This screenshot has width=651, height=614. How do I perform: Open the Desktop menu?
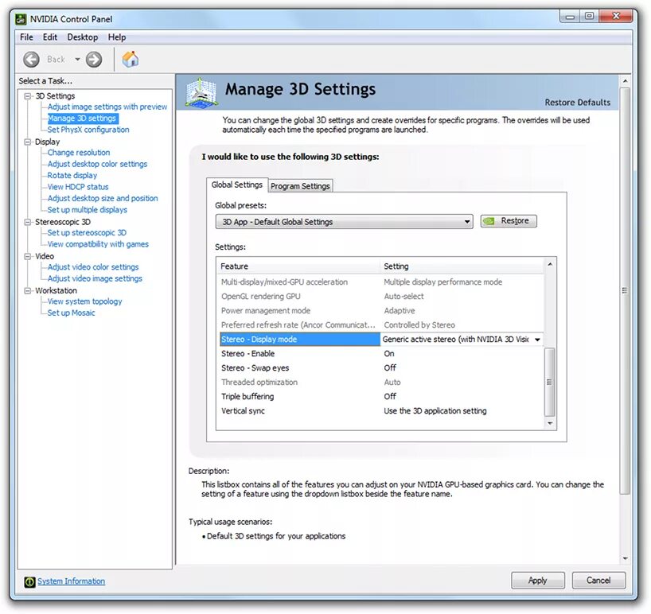83,37
